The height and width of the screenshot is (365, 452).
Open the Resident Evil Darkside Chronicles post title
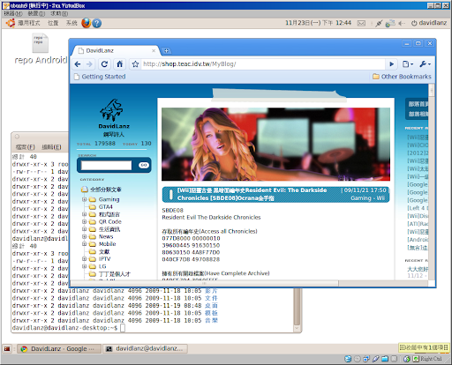pos(252,194)
